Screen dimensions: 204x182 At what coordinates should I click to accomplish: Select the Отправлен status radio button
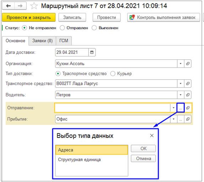(x=62, y=28)
